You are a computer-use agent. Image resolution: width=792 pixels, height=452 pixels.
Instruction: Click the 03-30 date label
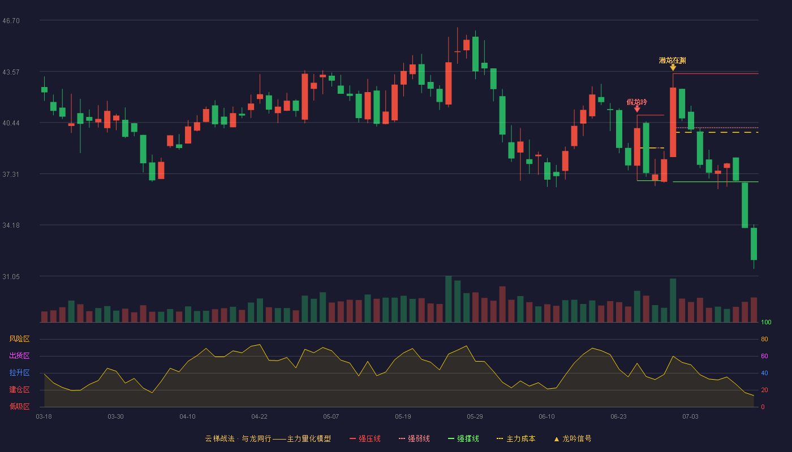115,416
